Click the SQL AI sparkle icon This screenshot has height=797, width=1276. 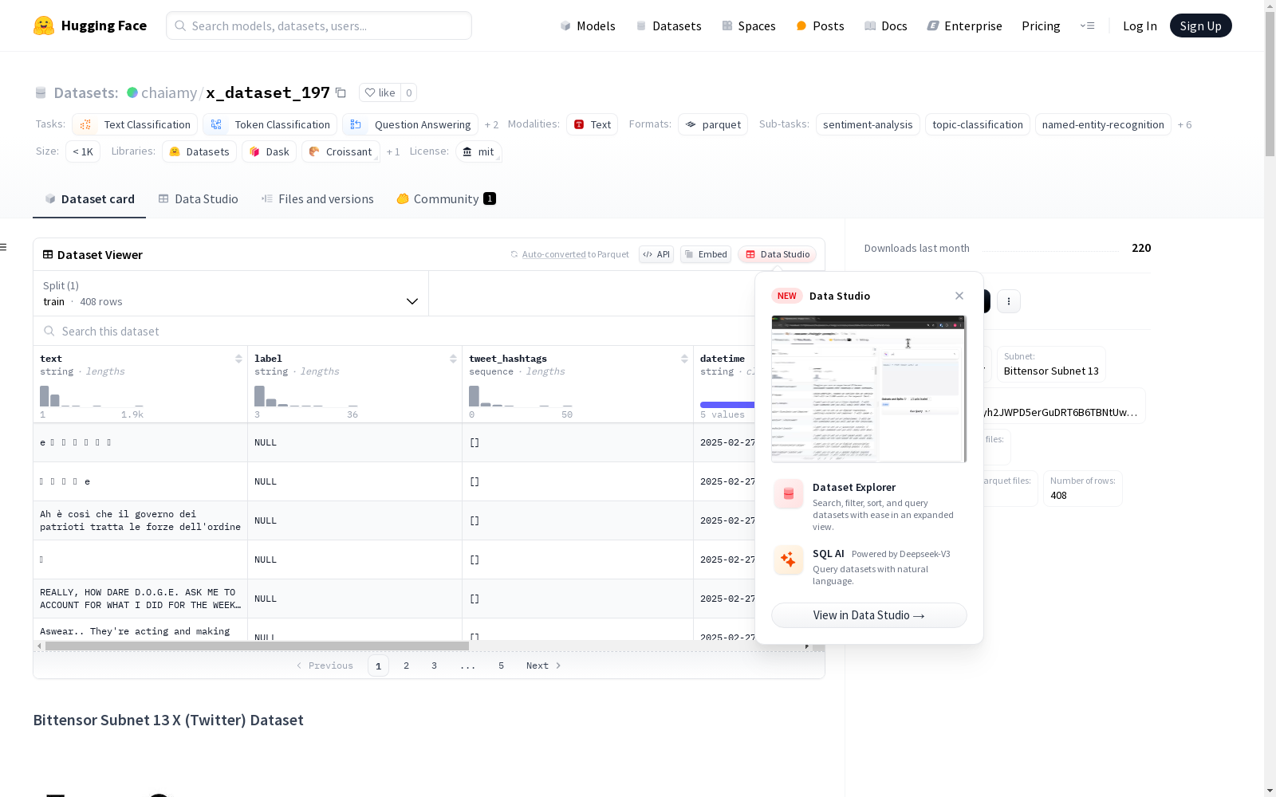[789, 559]
